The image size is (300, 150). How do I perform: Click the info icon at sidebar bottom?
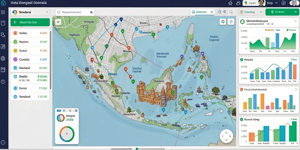3,142
